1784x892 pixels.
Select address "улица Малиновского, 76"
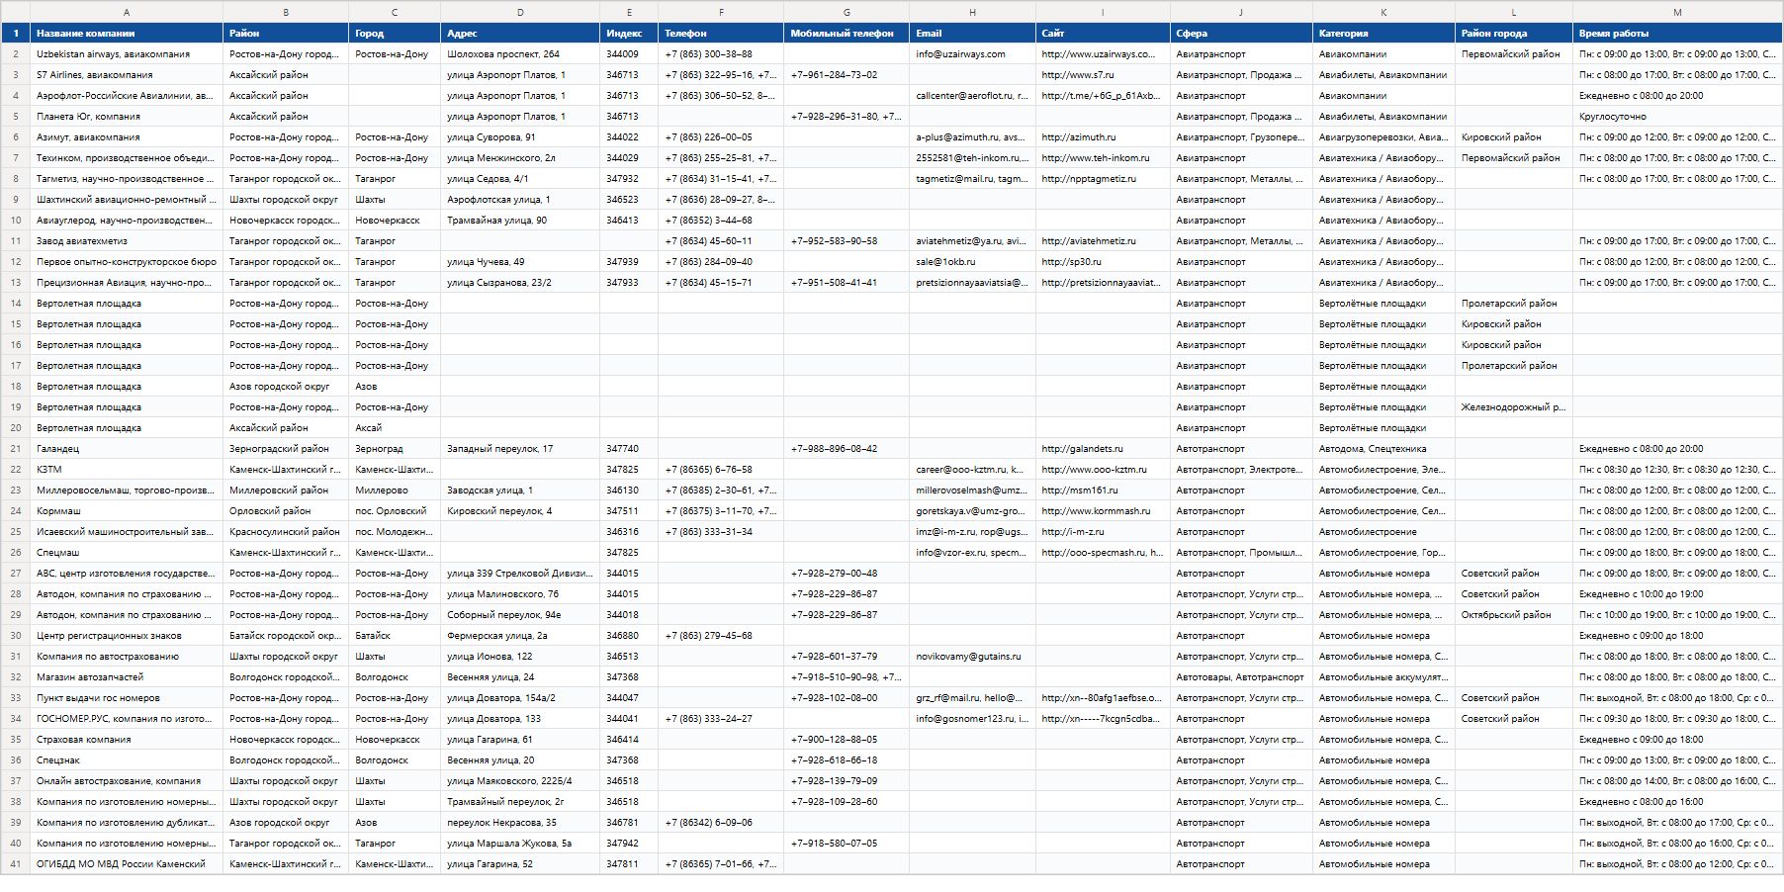click(x=520, y=594)
